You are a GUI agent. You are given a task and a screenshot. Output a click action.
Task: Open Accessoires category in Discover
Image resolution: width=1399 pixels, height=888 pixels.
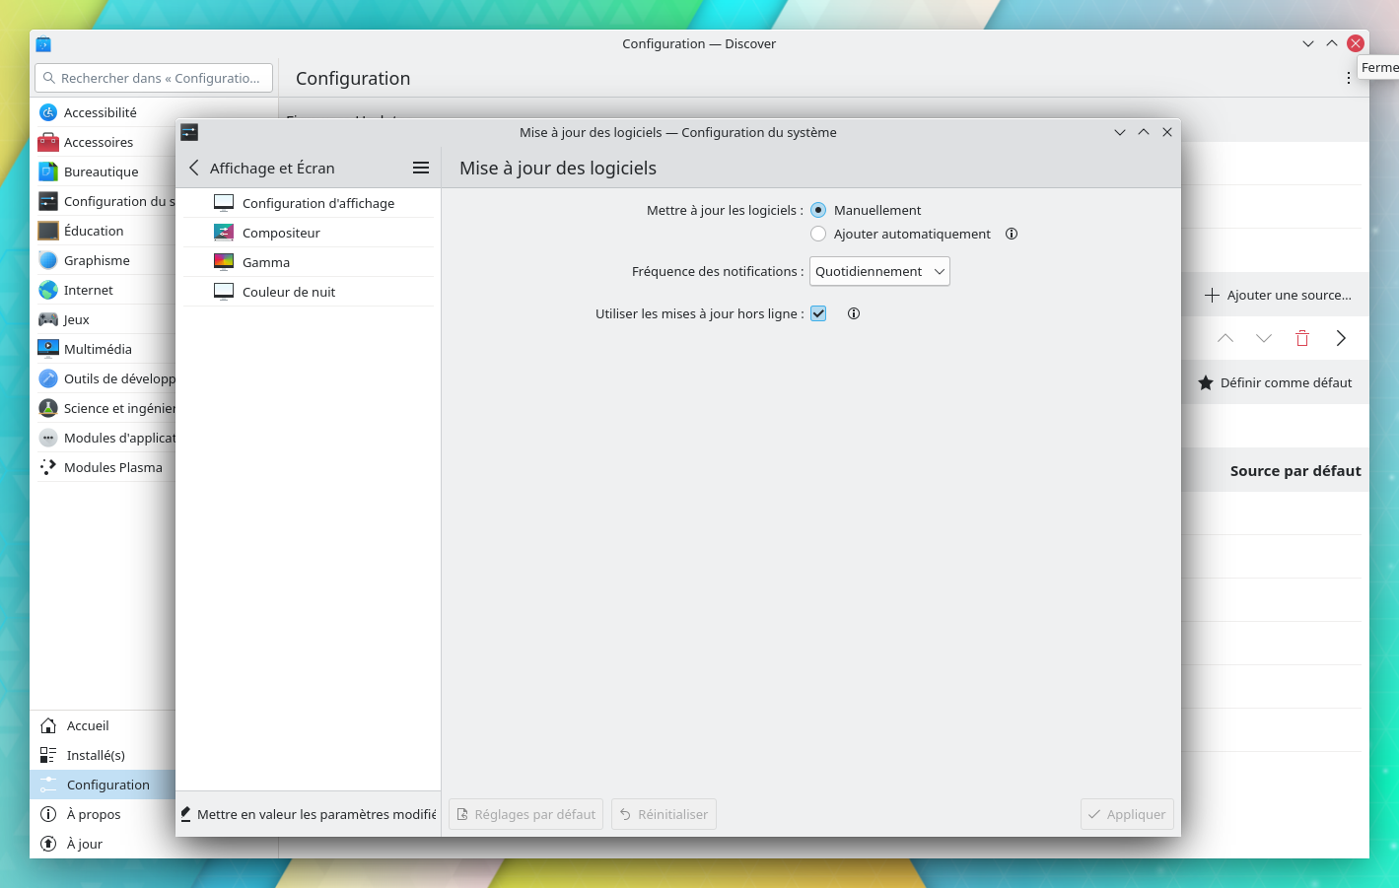pos(105,142)
